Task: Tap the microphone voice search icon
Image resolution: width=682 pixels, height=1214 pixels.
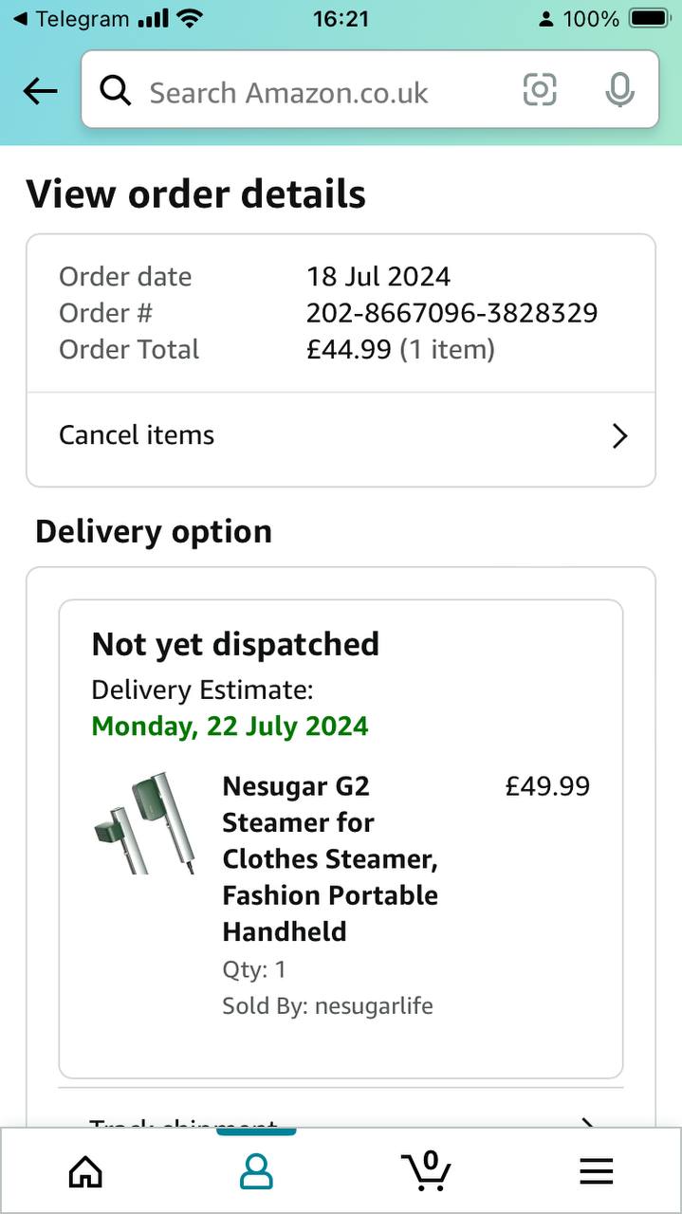Action: point(618,90)
